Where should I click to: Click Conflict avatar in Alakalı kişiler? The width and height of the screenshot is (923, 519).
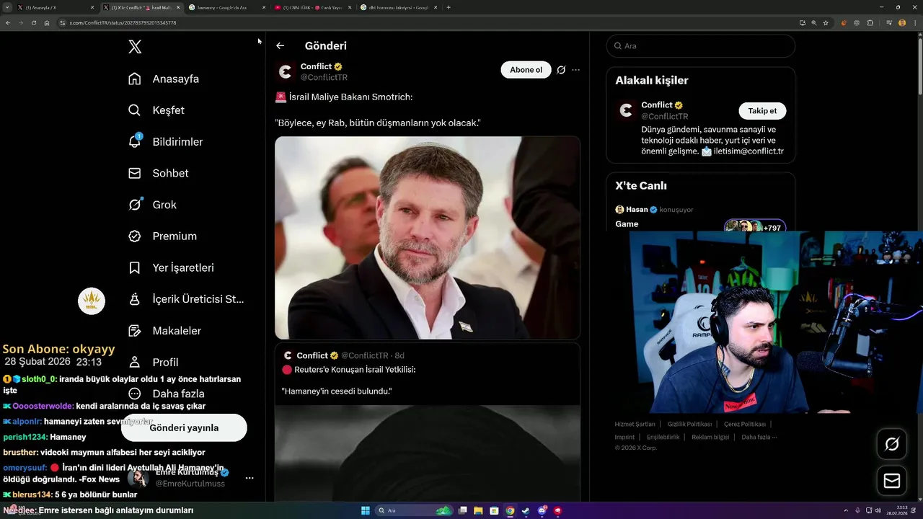(626, 110)
